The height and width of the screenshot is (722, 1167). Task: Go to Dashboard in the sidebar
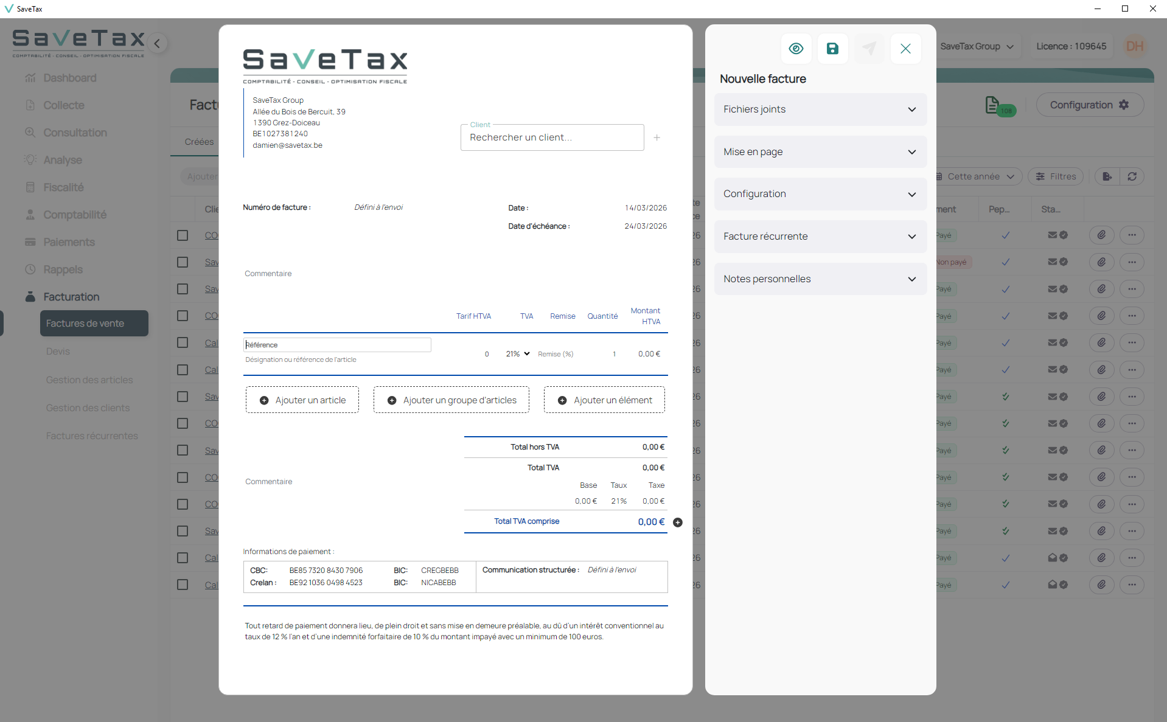pyautogui.click(x=69, y=78)
